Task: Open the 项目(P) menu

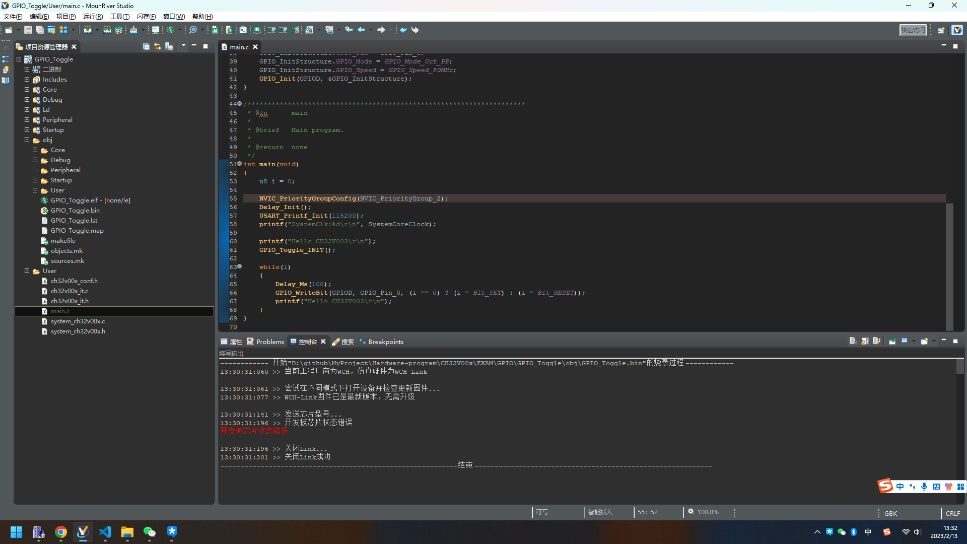Action: point(66,17)
